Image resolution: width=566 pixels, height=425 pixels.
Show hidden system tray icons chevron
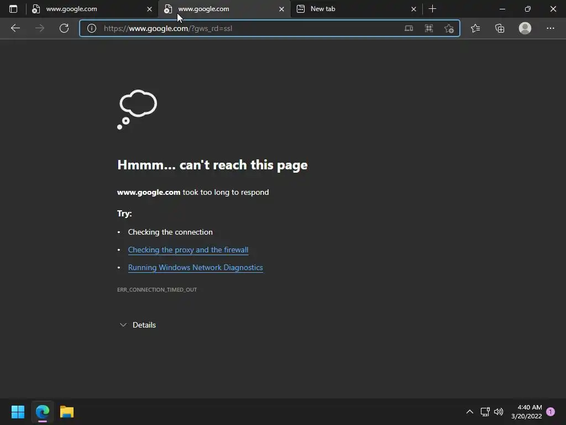pos(470,412)
